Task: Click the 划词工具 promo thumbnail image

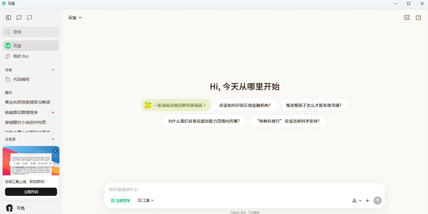Action: [x=31, y=161]
